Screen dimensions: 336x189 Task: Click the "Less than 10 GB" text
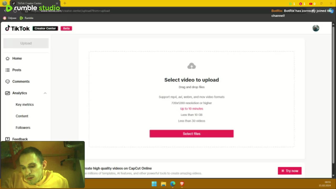click(x=192, y=115)
